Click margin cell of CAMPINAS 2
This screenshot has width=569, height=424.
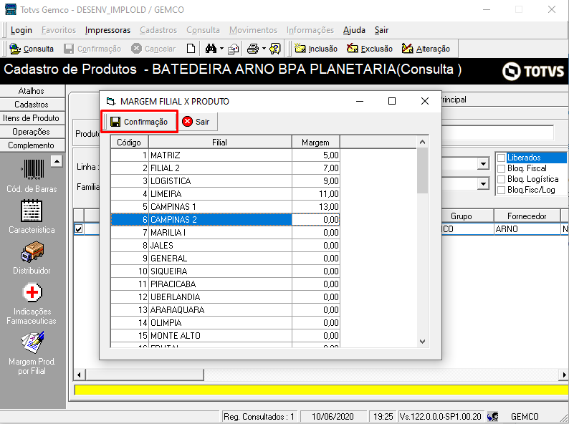click(316, 219)
